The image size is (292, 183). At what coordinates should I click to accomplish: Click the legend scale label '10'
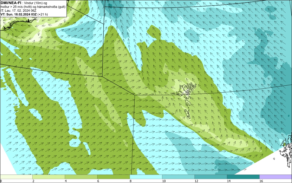(x=164, y=181)
